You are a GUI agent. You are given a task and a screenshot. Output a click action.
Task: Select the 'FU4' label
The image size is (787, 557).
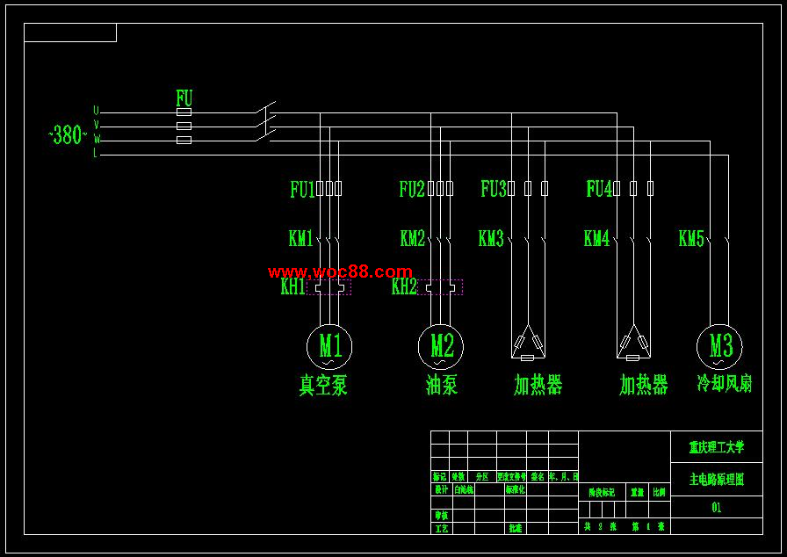599,189
